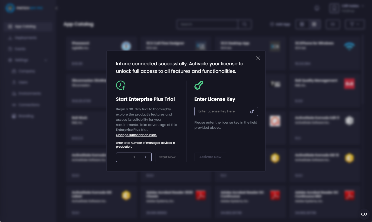The width and height of the screenshot is (372, 222).
Task: Click the green key icon above Enter License Key
Action: [x=199, y=85]
